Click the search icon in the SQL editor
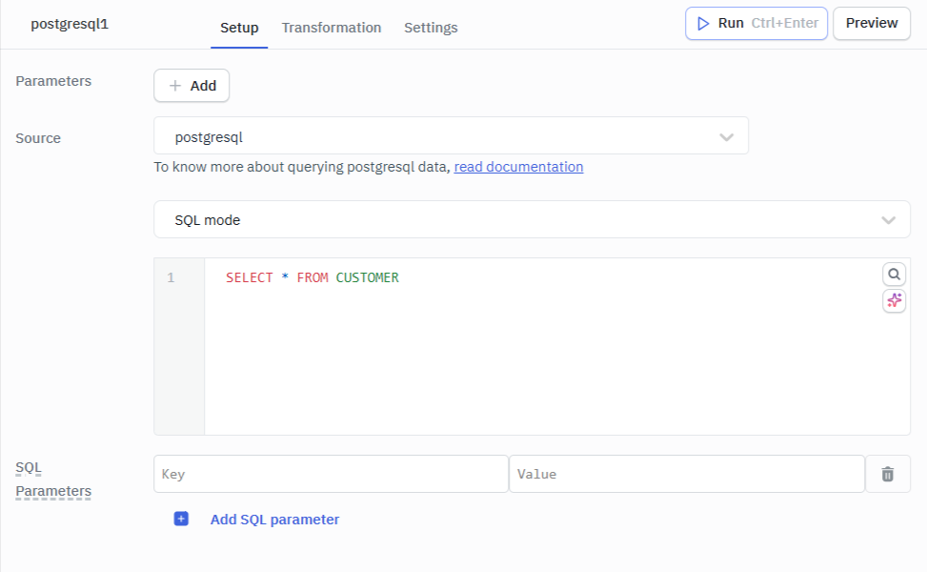The image size is (927, 572). point(894,275)
